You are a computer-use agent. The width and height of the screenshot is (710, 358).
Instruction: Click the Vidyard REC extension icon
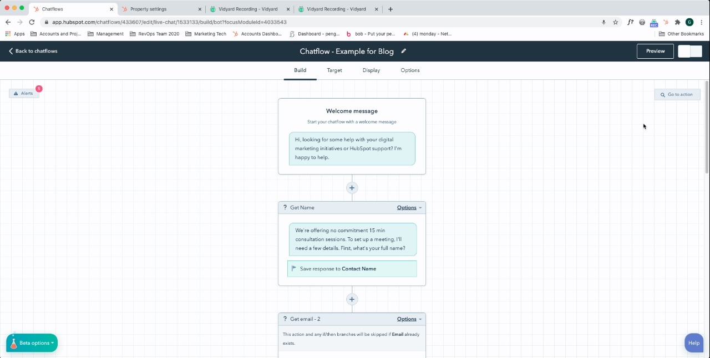tap(653, 23)
